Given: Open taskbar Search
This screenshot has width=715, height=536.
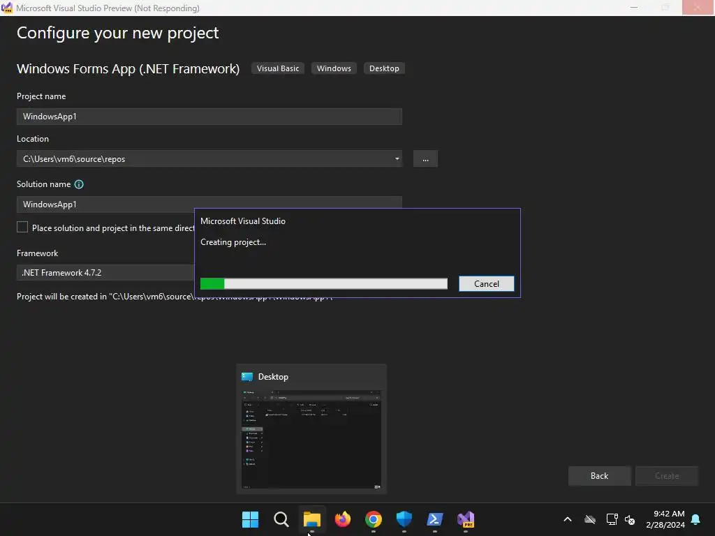Looking at the screenshot, I should point(281,519).
